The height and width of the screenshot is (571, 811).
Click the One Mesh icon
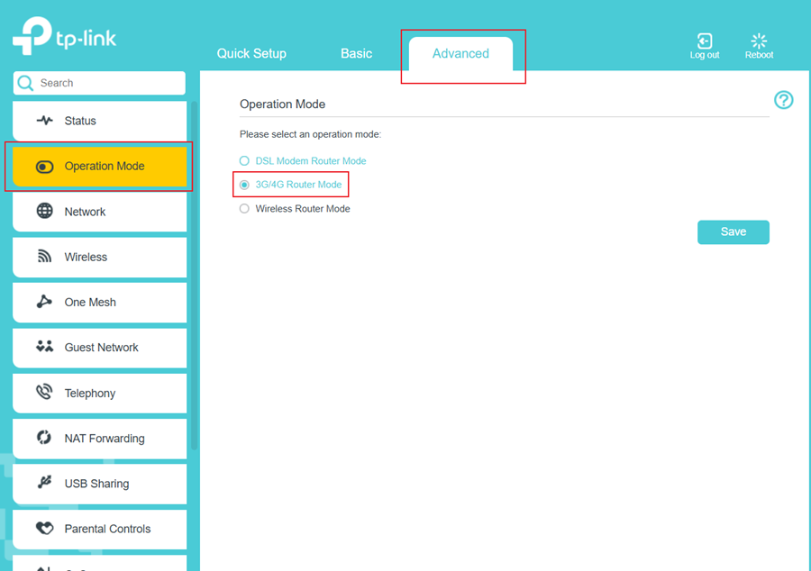pyautogui.click(x=44, y=302)
